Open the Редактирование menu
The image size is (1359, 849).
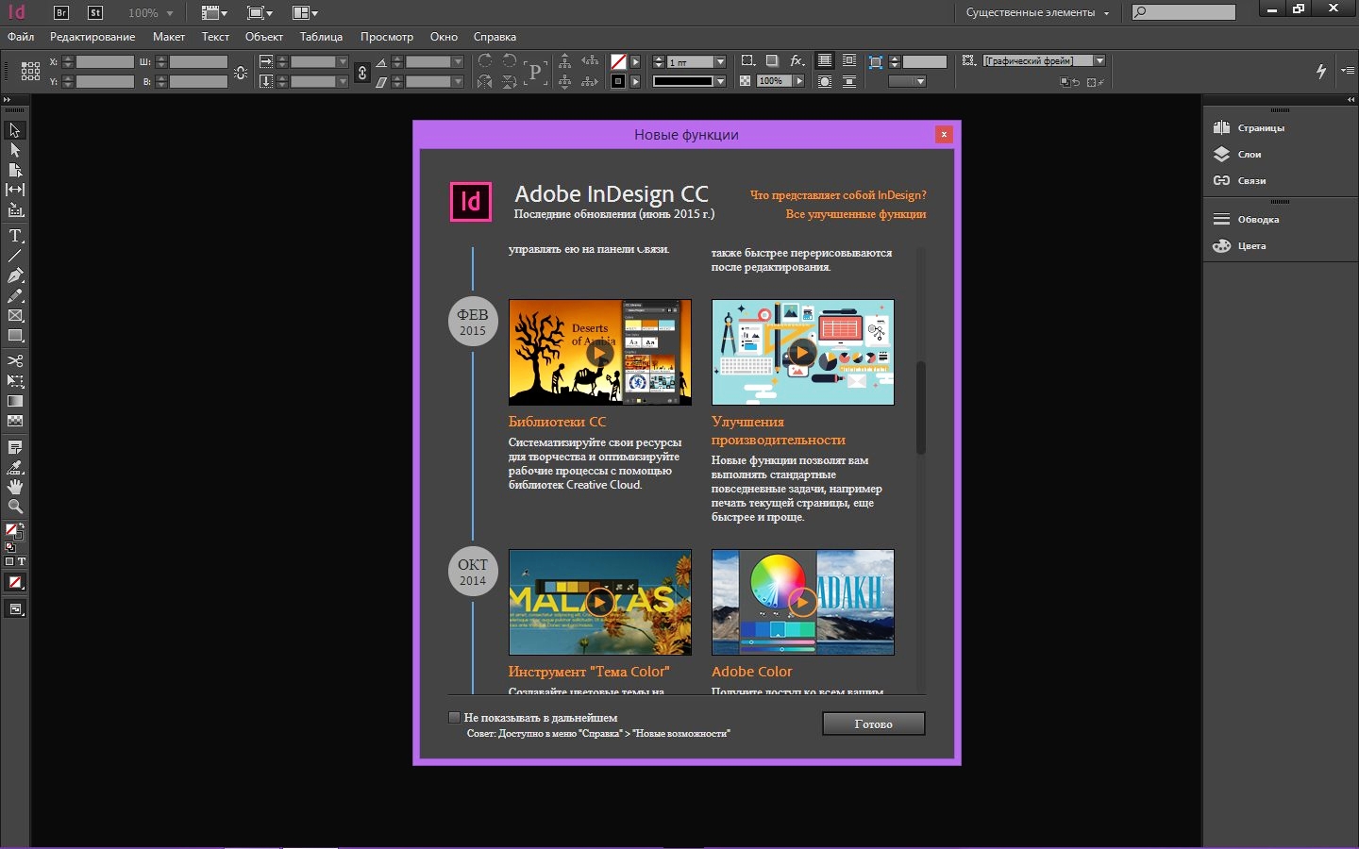click(x=92, y=37)
